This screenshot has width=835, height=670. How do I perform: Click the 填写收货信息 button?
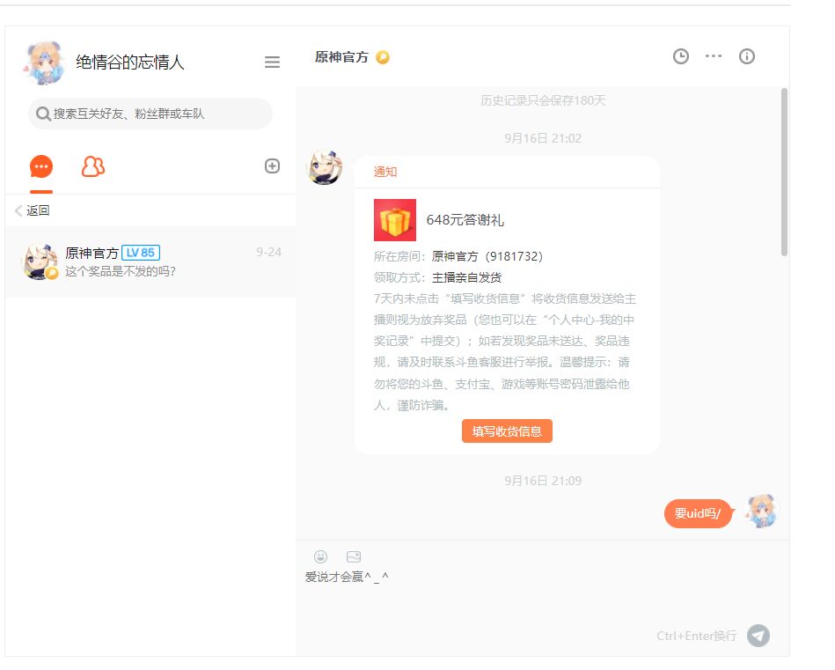click(x=507, y=431)
